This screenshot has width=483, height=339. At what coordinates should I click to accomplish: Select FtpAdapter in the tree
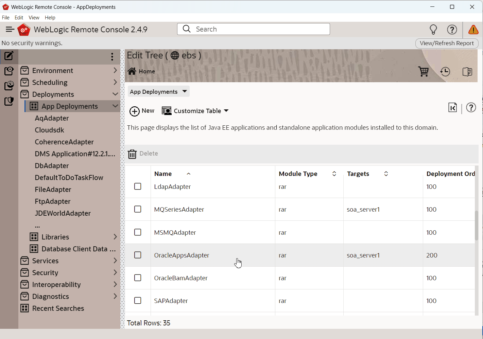coord(53,201)
